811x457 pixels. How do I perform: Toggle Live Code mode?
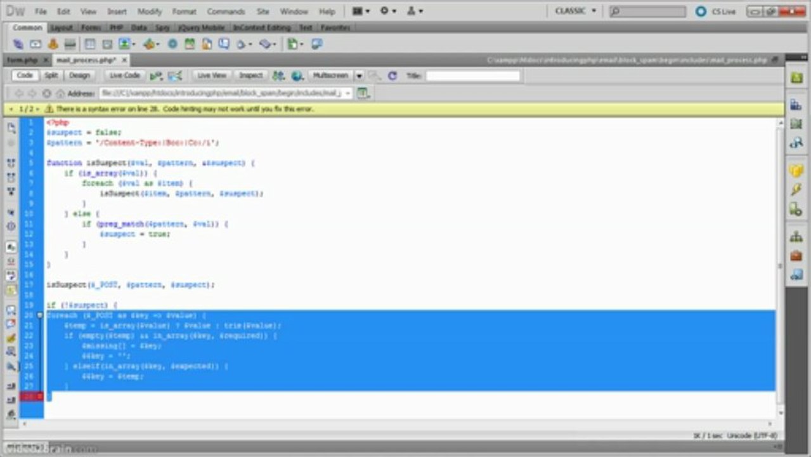click(x=125, y=76)
